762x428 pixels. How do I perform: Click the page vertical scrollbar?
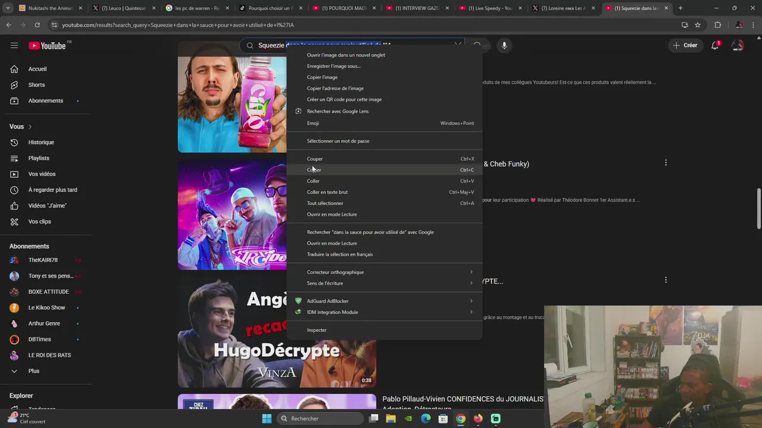758,208
